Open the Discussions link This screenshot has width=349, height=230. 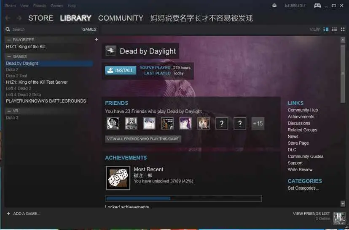tap(299, 123)
